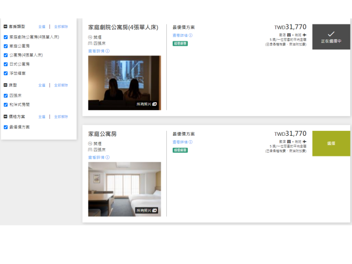Screen dimensions: 352x264
Task: Click info icon beside 家庭劇院公寓房 room details
Action: click(x=108, y=51)
